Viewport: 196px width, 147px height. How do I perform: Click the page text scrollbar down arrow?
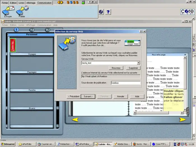[185, 109]
